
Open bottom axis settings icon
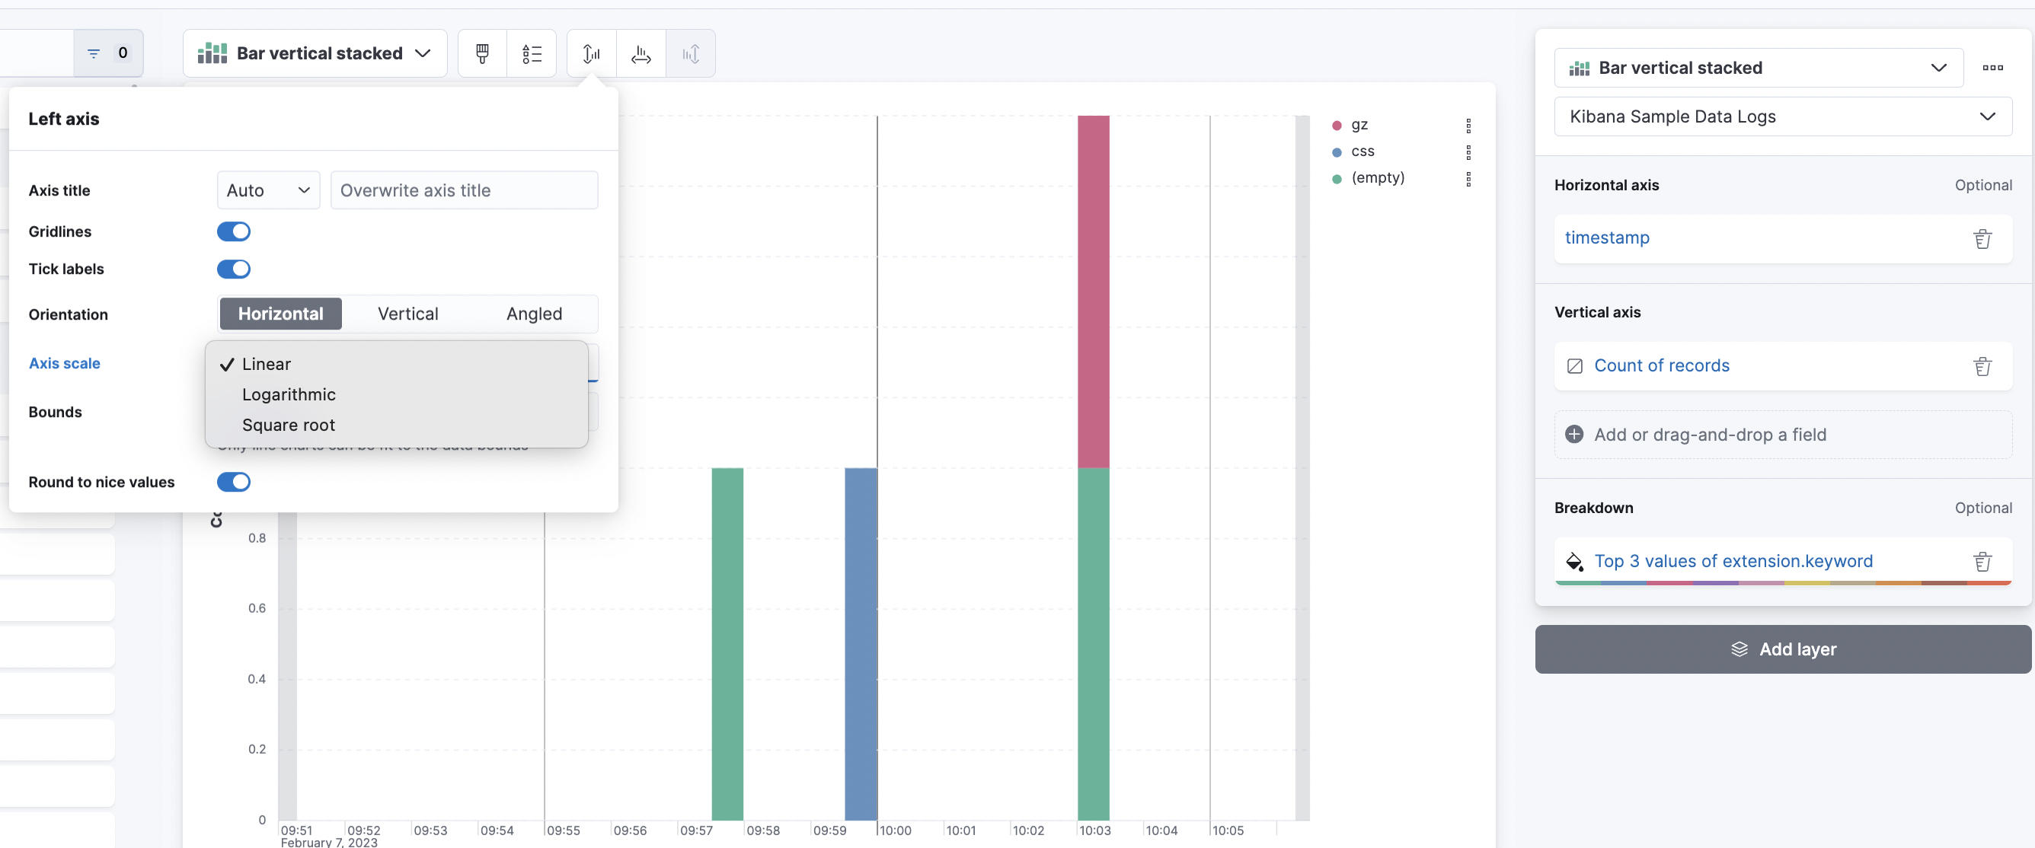(x=640, y=53)
